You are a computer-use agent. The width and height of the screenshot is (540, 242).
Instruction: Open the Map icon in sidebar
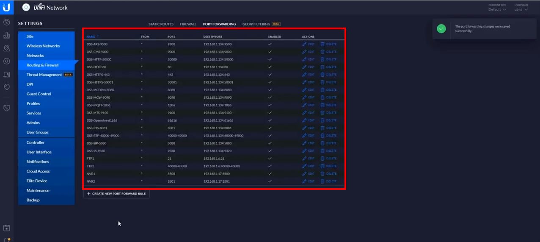6,48
